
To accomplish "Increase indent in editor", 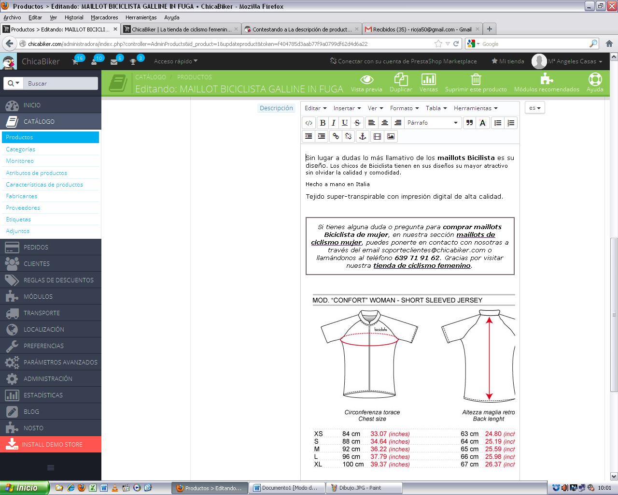I will tap(322, 136).
